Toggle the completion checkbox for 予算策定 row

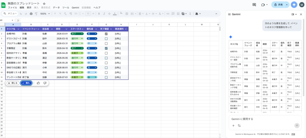click(x=106, y=48)
